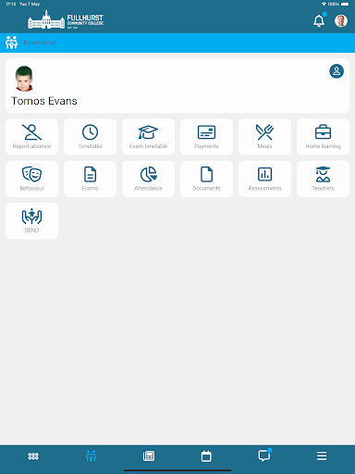Open the Timetable clock tile
This screenshot has width=355, height=474.
(90, 137)
